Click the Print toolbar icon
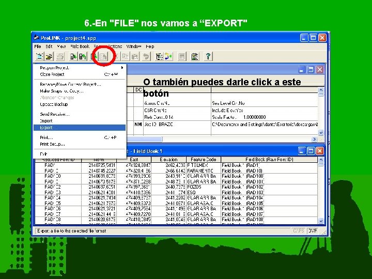 click(x=60, y=56)
